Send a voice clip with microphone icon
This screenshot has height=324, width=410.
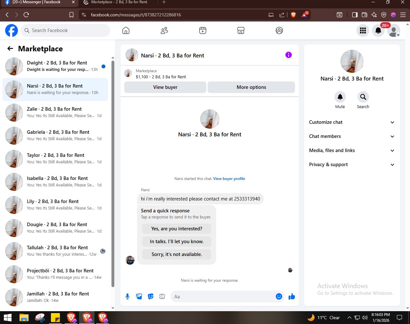pos(127,296)
